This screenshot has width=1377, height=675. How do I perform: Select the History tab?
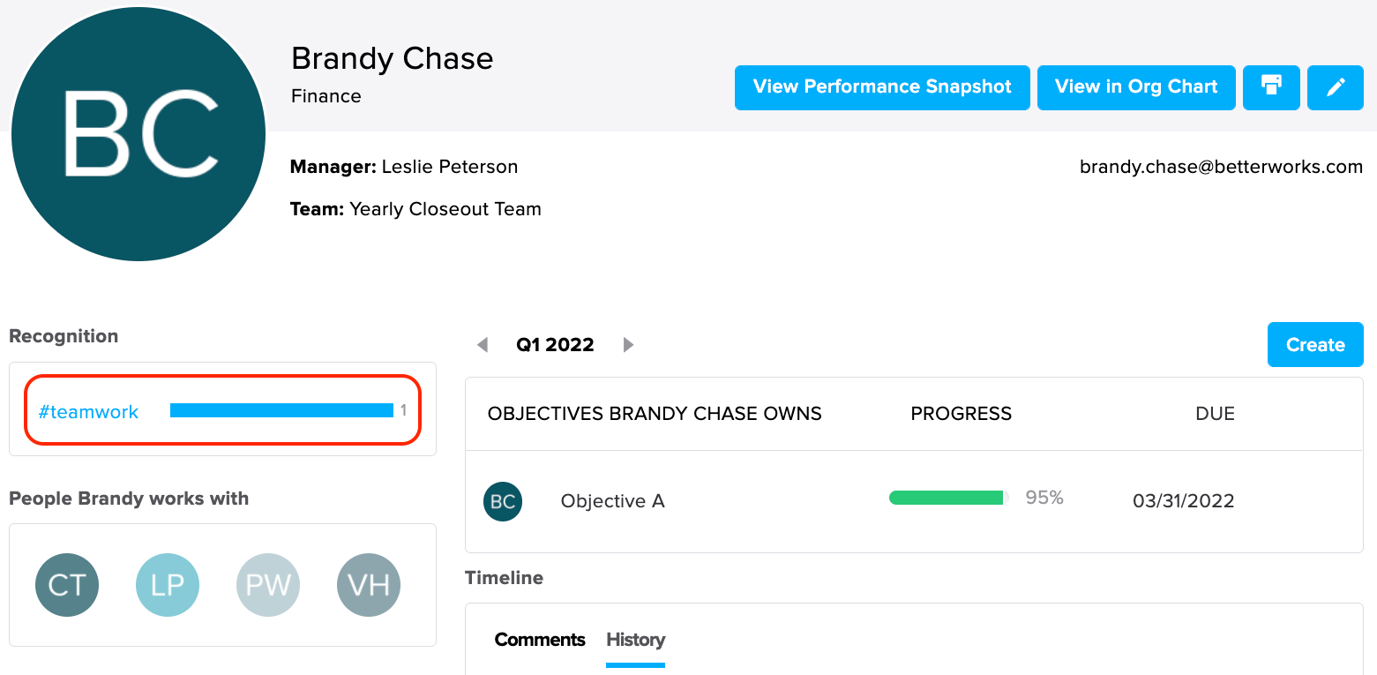(635, 640)
